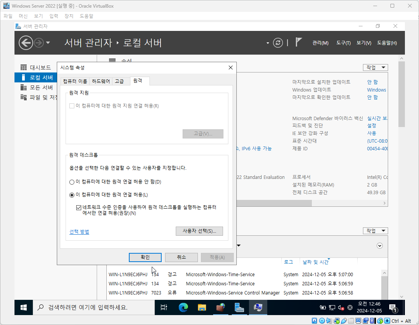Click the 사용자 선택(S) button
419x325 pixels.
[199, 231]
